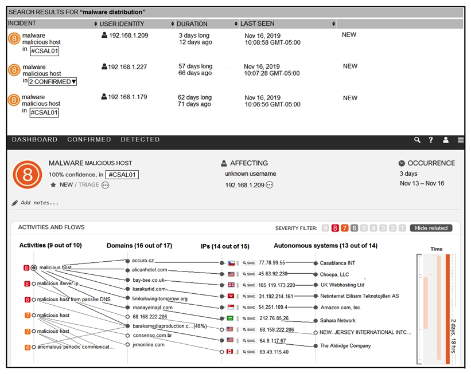Click the UK flag beside 185.119.173.220

[x=231, y=285]
